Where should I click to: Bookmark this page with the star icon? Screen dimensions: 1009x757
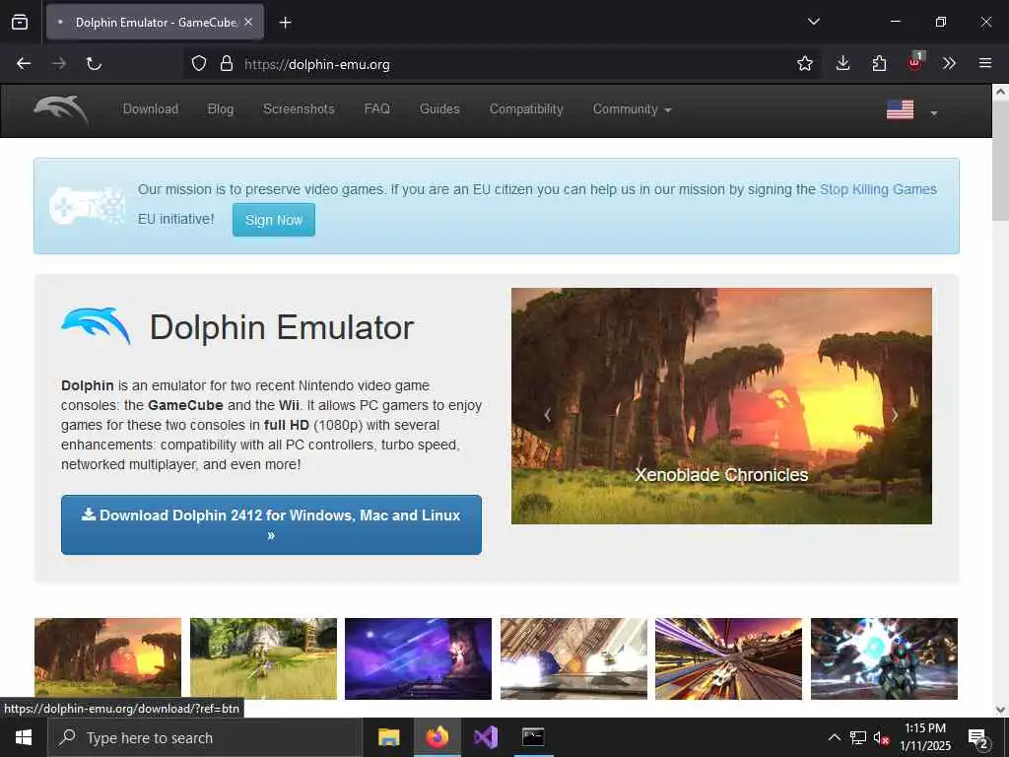coord(804,64)
